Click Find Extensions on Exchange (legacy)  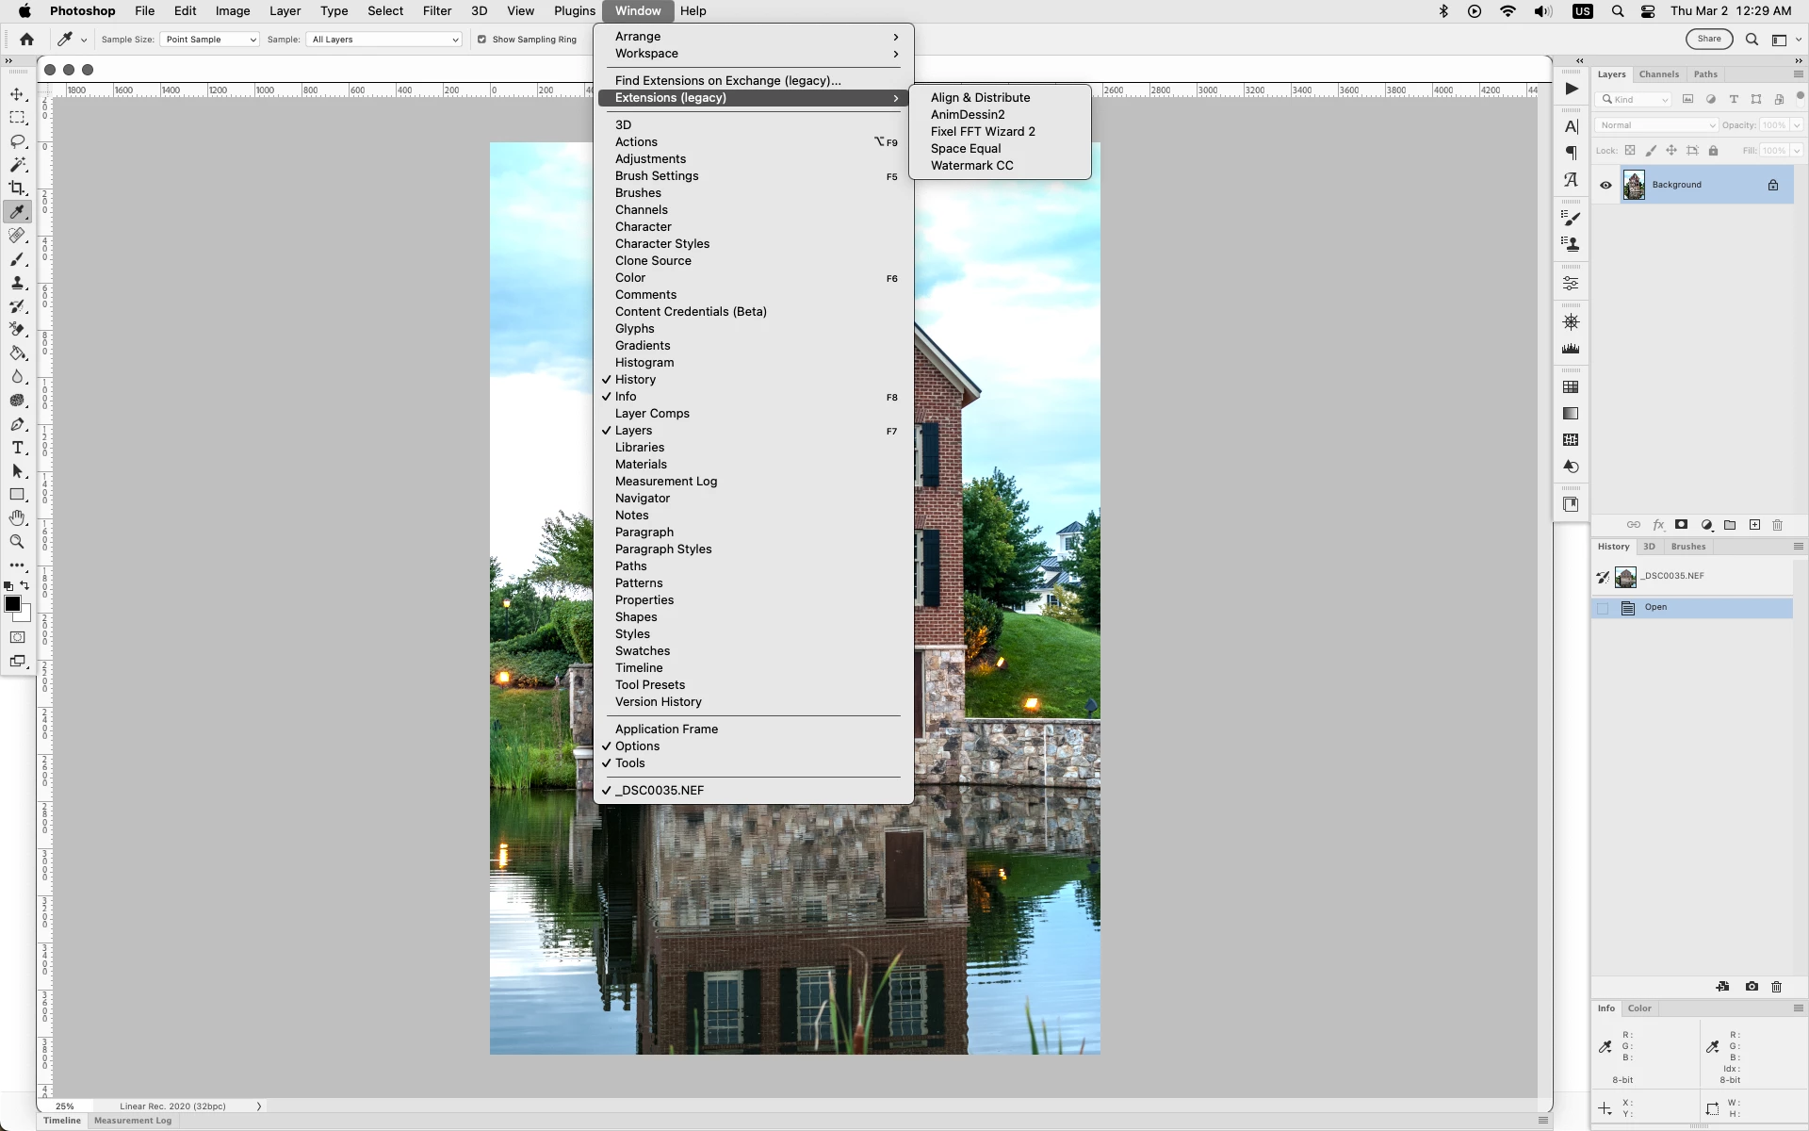coord(727,81)
